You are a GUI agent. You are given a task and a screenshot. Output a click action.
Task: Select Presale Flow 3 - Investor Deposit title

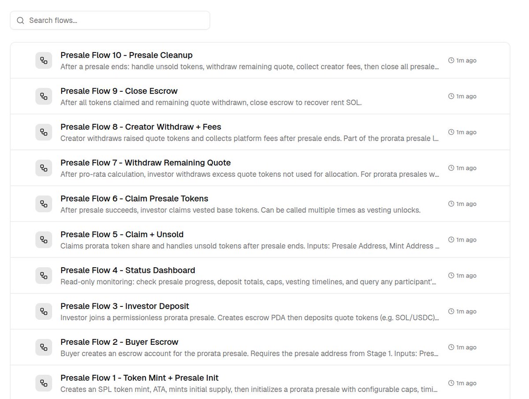pyautogui.click(x=125, y=306)
